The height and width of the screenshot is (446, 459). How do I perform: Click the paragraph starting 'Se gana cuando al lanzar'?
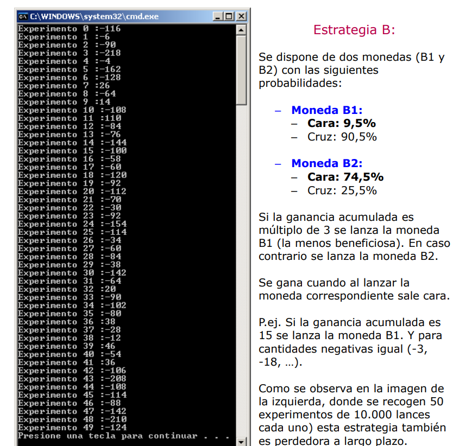click(354, 289)
